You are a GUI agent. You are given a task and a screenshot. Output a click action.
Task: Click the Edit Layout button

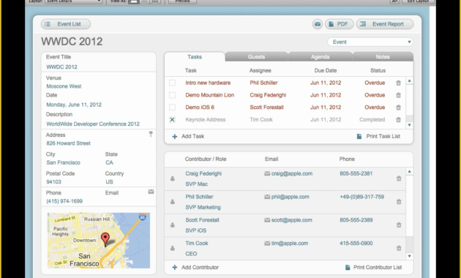click(x=417, y=1)
